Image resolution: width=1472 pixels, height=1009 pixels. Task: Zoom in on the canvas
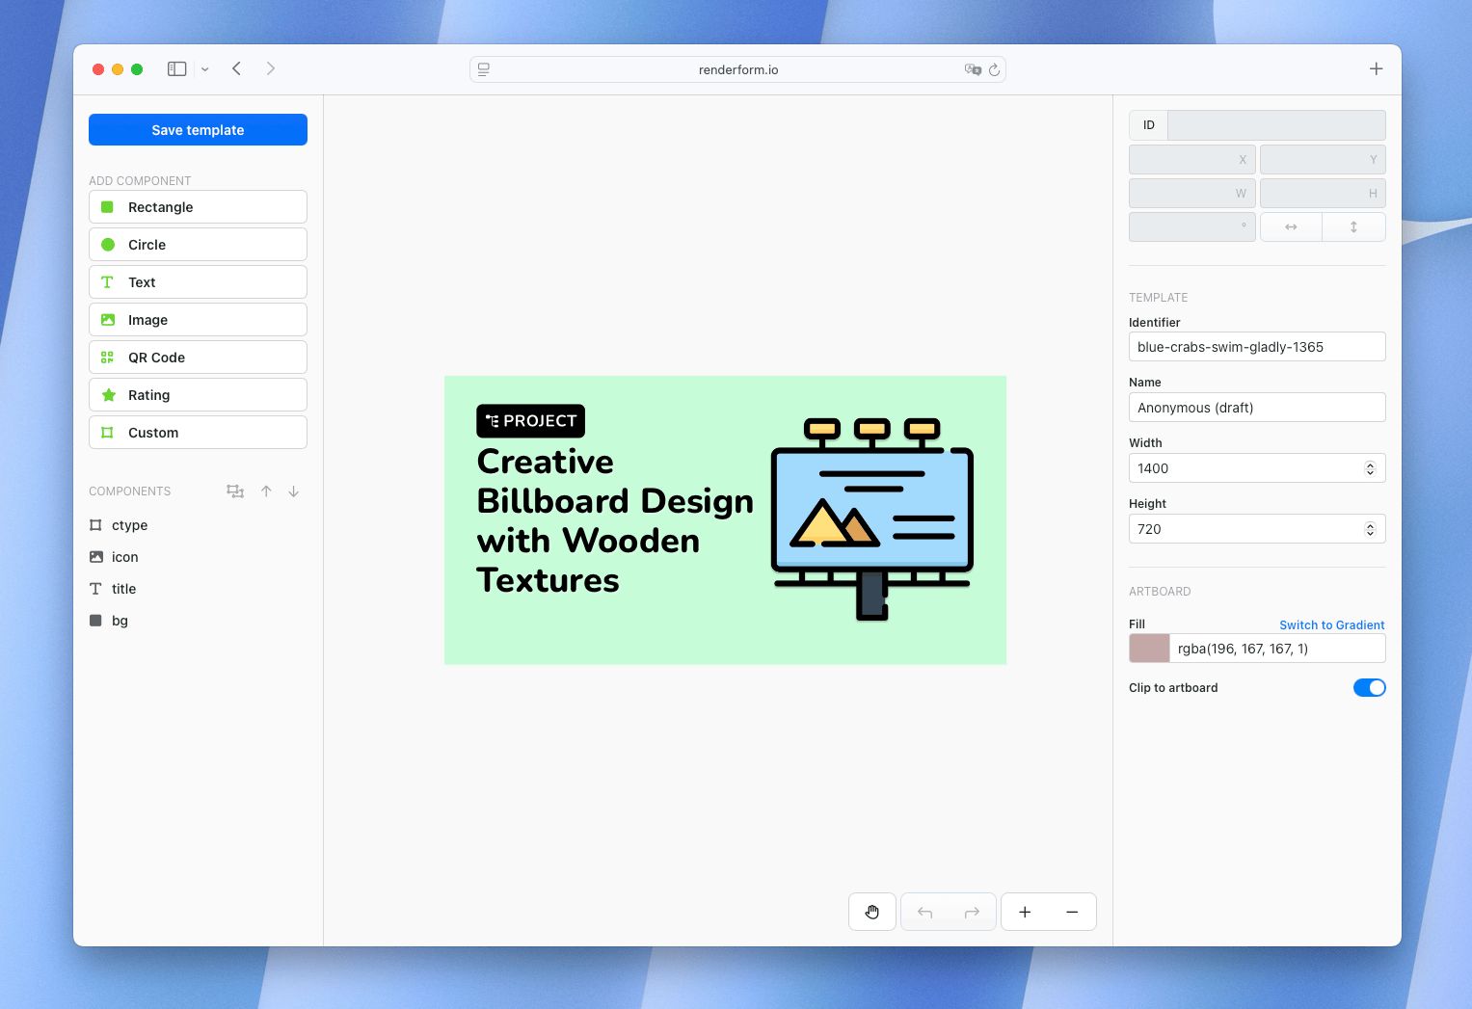point(1024,911)
